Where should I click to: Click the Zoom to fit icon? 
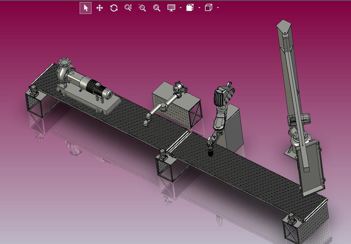click(157, 8)
